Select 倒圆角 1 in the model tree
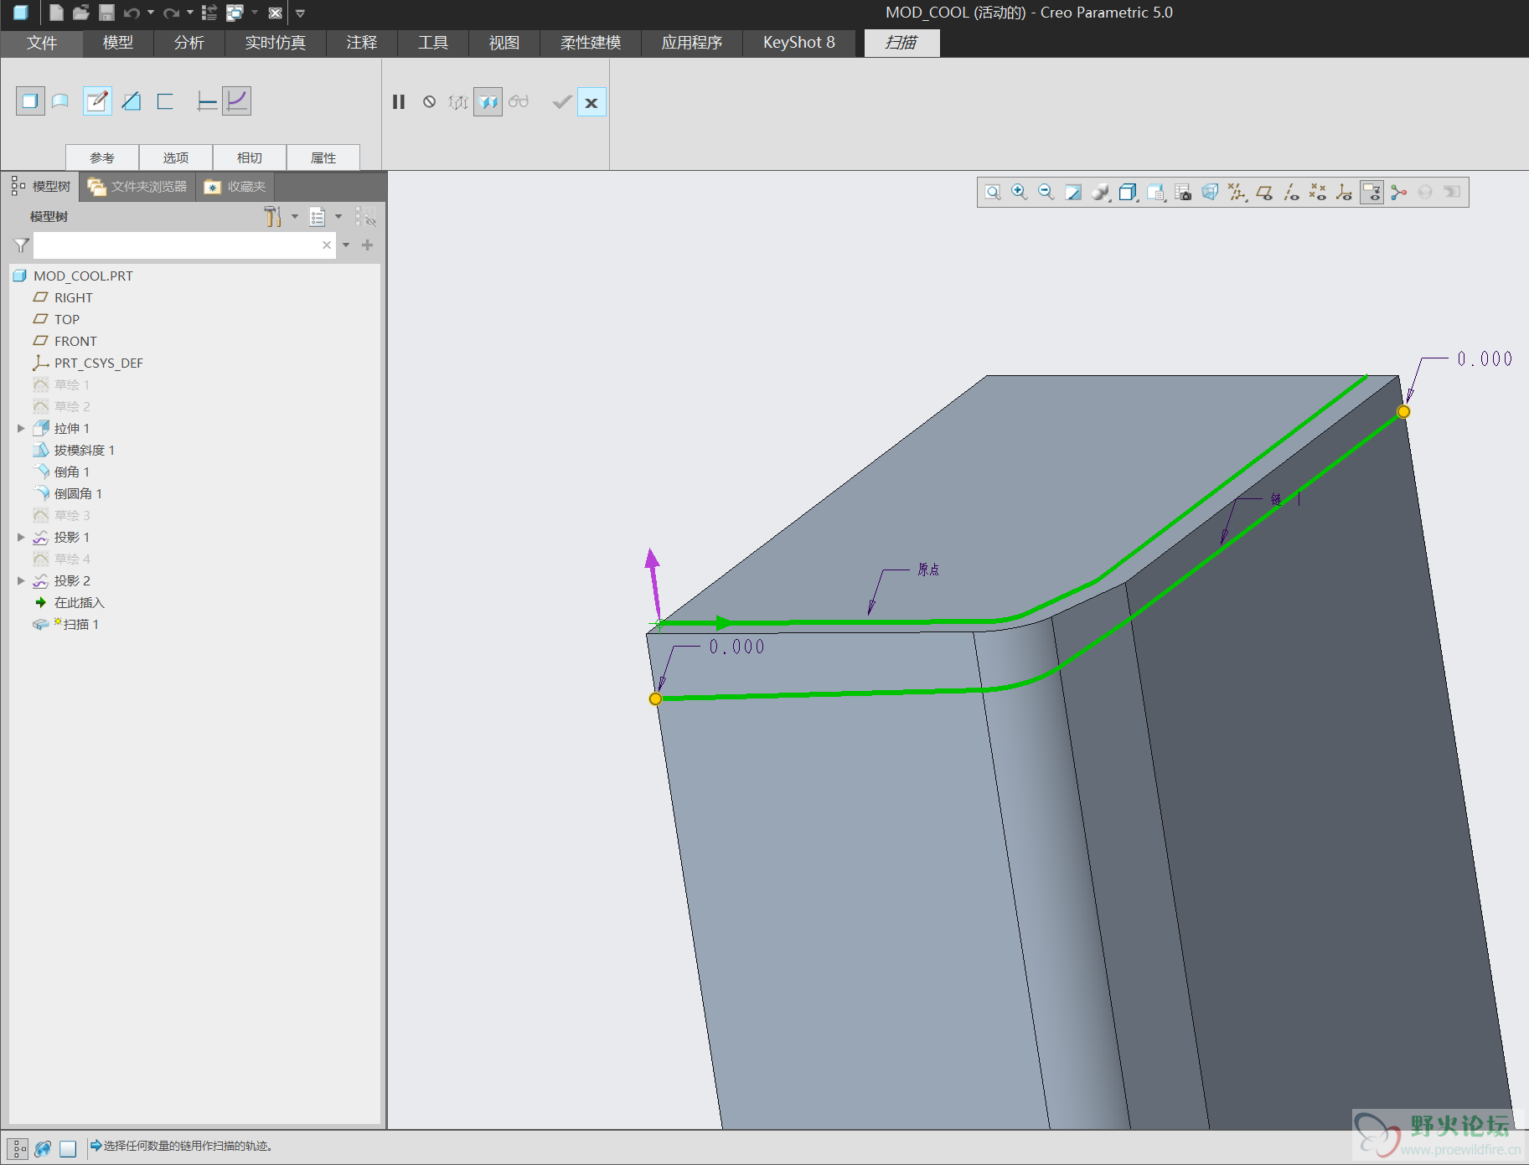 click(67, 493)
